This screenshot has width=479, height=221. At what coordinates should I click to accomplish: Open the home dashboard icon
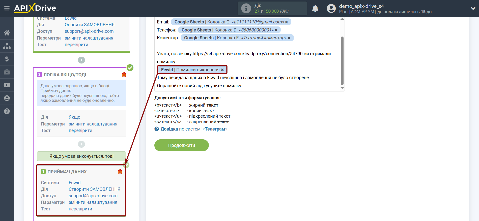pyautogui.click(x=7, y=33)
